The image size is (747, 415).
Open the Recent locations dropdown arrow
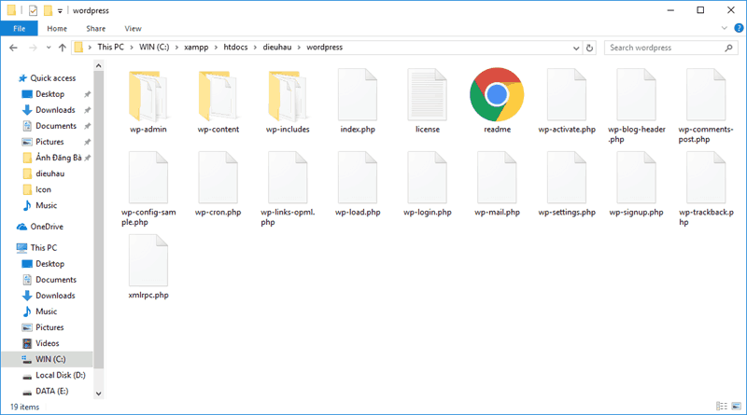(49, 48)
